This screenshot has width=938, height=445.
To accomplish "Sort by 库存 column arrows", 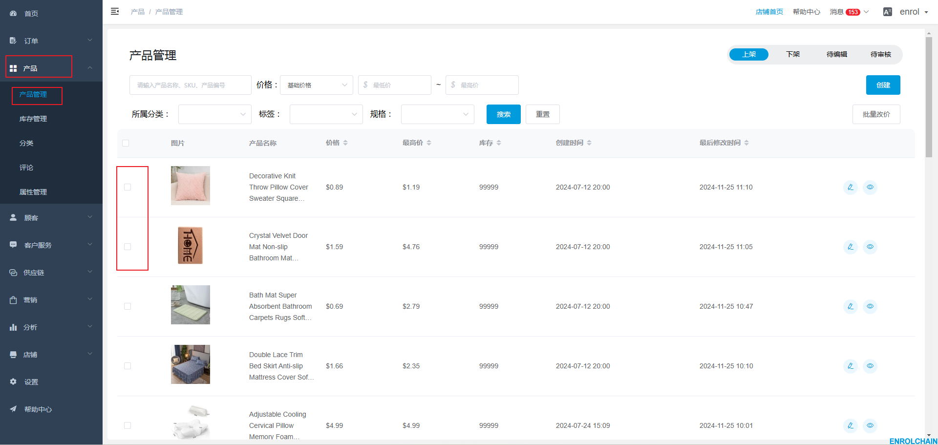I will click(x=499, y=143).
